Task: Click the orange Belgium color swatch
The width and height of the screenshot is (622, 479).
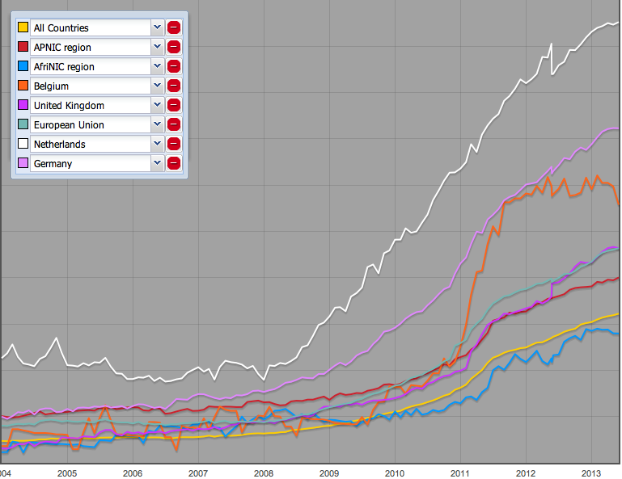Action: (x=23, y=86)
